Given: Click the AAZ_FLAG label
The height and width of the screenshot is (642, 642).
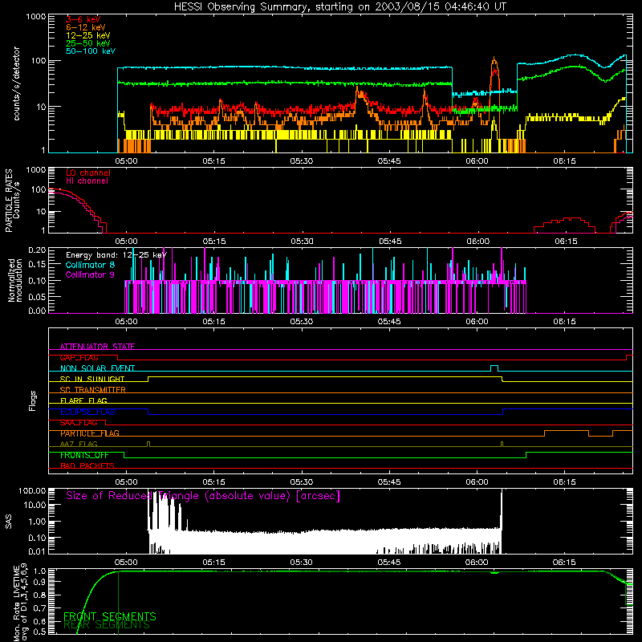Looking at the screenshot, I should tap(79, 445).
